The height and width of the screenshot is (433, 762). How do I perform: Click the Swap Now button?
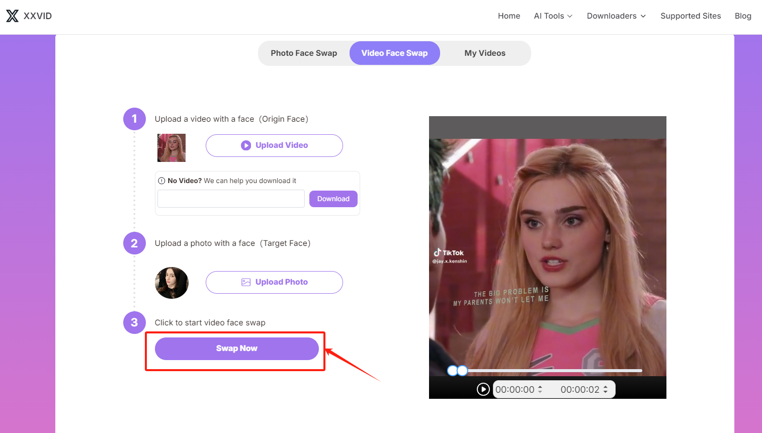click(x=236, y=348)
